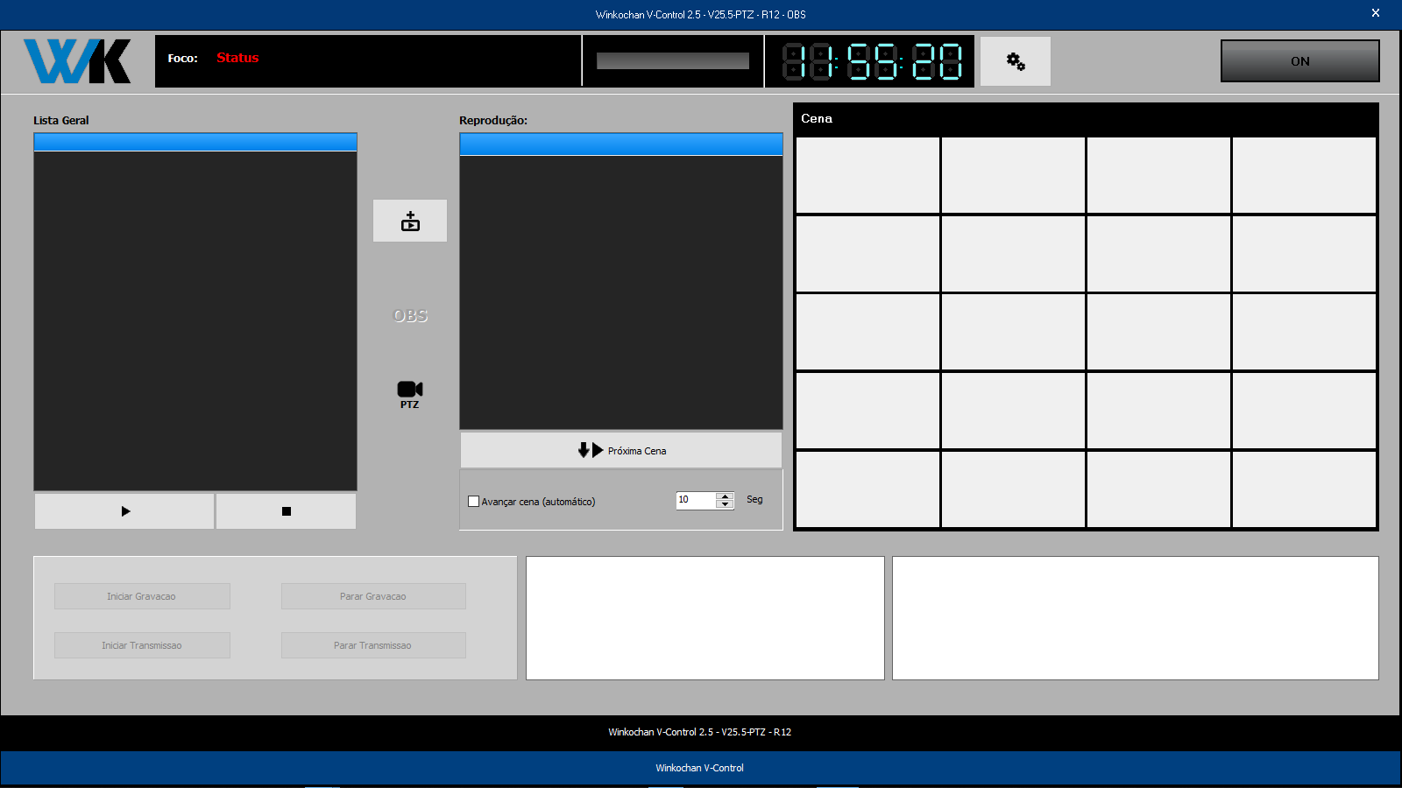The height and width of the screenshot is (788, 1402).
Task: Click the Próxima Cena arrow icons
Action: coord(589,450)
